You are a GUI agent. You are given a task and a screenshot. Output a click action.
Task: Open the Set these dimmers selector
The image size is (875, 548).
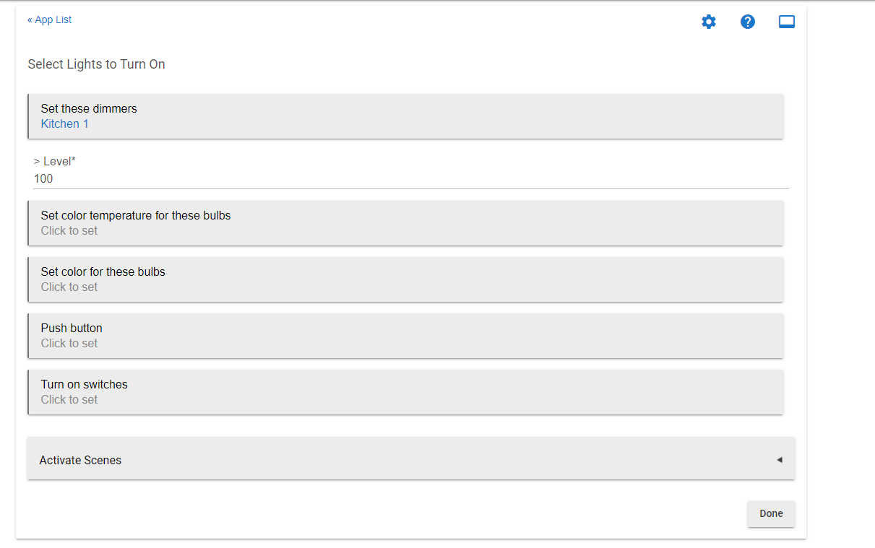pyautogui.click(x=405, y=116)
